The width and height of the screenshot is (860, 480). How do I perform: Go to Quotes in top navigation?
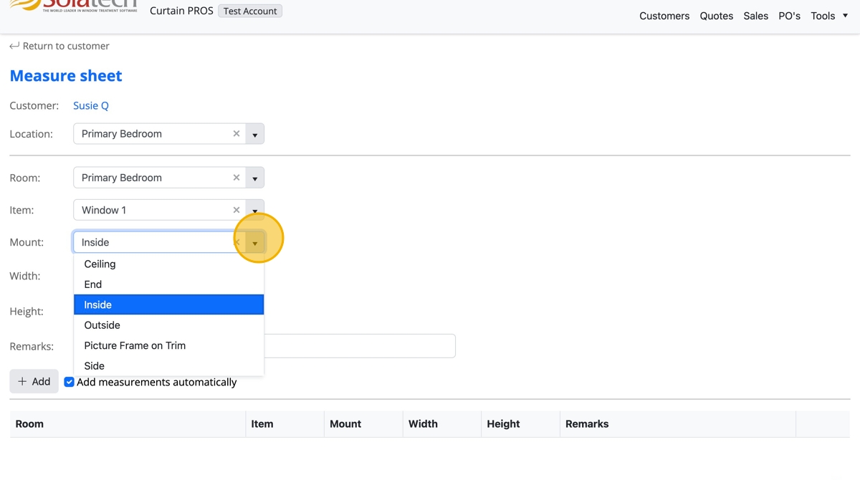(717, 16)
